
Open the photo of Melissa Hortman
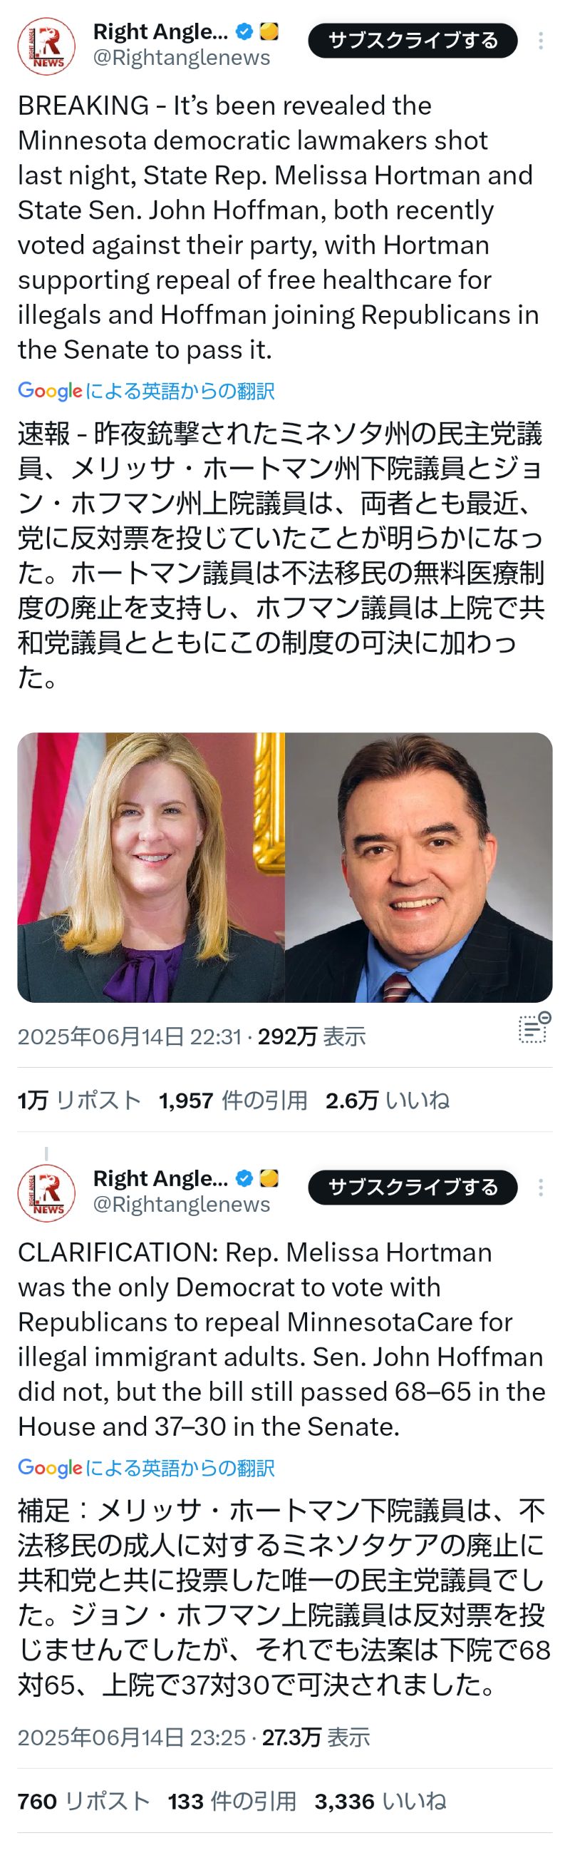tap(151, 867)
